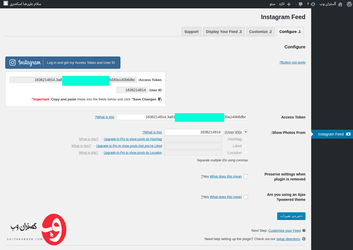Open the سئو admin bar menu

(272, 4)
